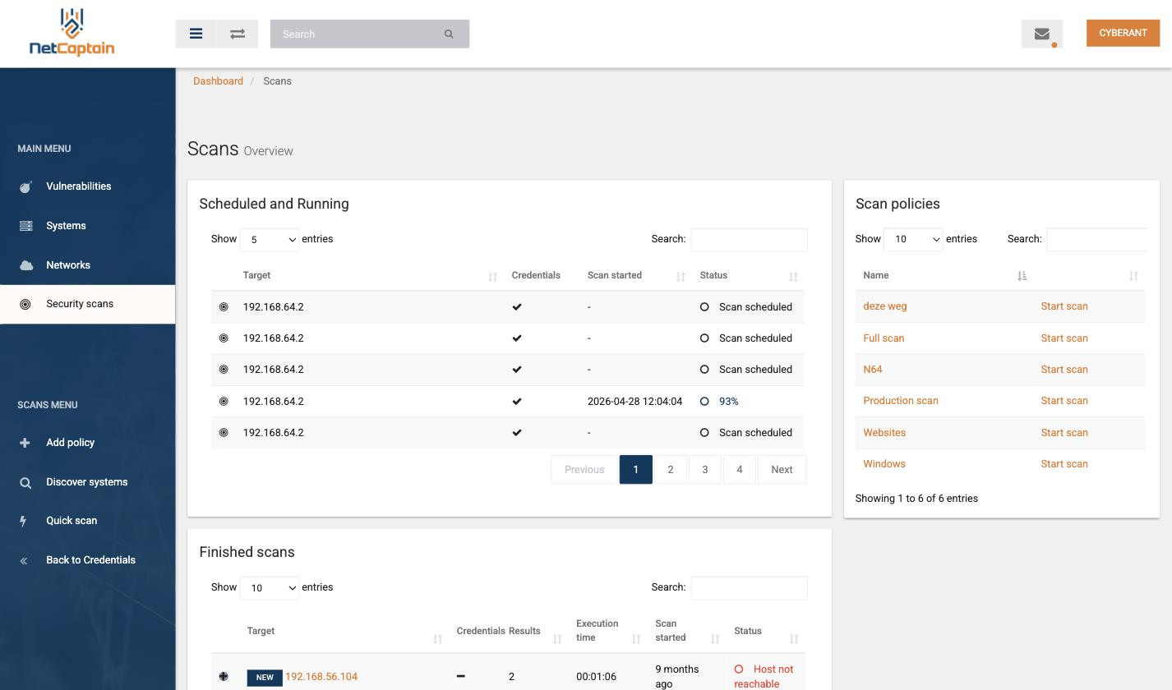
Task: Sort Finished scans by Status arrows
Action: point(794,639)
